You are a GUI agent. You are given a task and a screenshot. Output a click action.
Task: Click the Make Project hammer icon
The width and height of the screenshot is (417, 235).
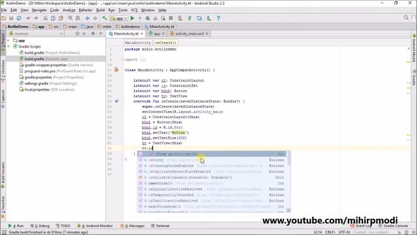click(x=104, y=18)
